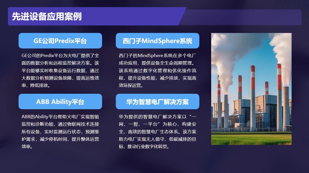Click the paragraph starting with GE公司的Predix平台
309x173 pixels.
coord(60,70)
